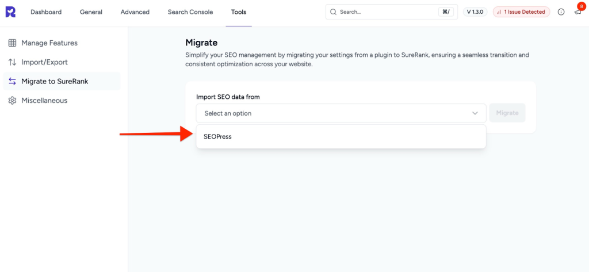The image size is (589, 272).
Task: Click the Migrate page heading
Action: click(x=201, y=43)
